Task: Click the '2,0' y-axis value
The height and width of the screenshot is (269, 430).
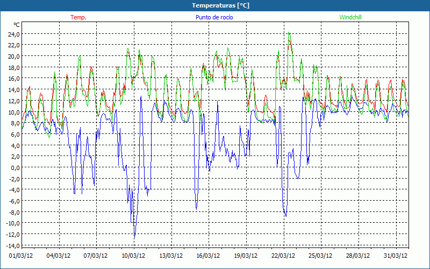Action: (16, 157)
